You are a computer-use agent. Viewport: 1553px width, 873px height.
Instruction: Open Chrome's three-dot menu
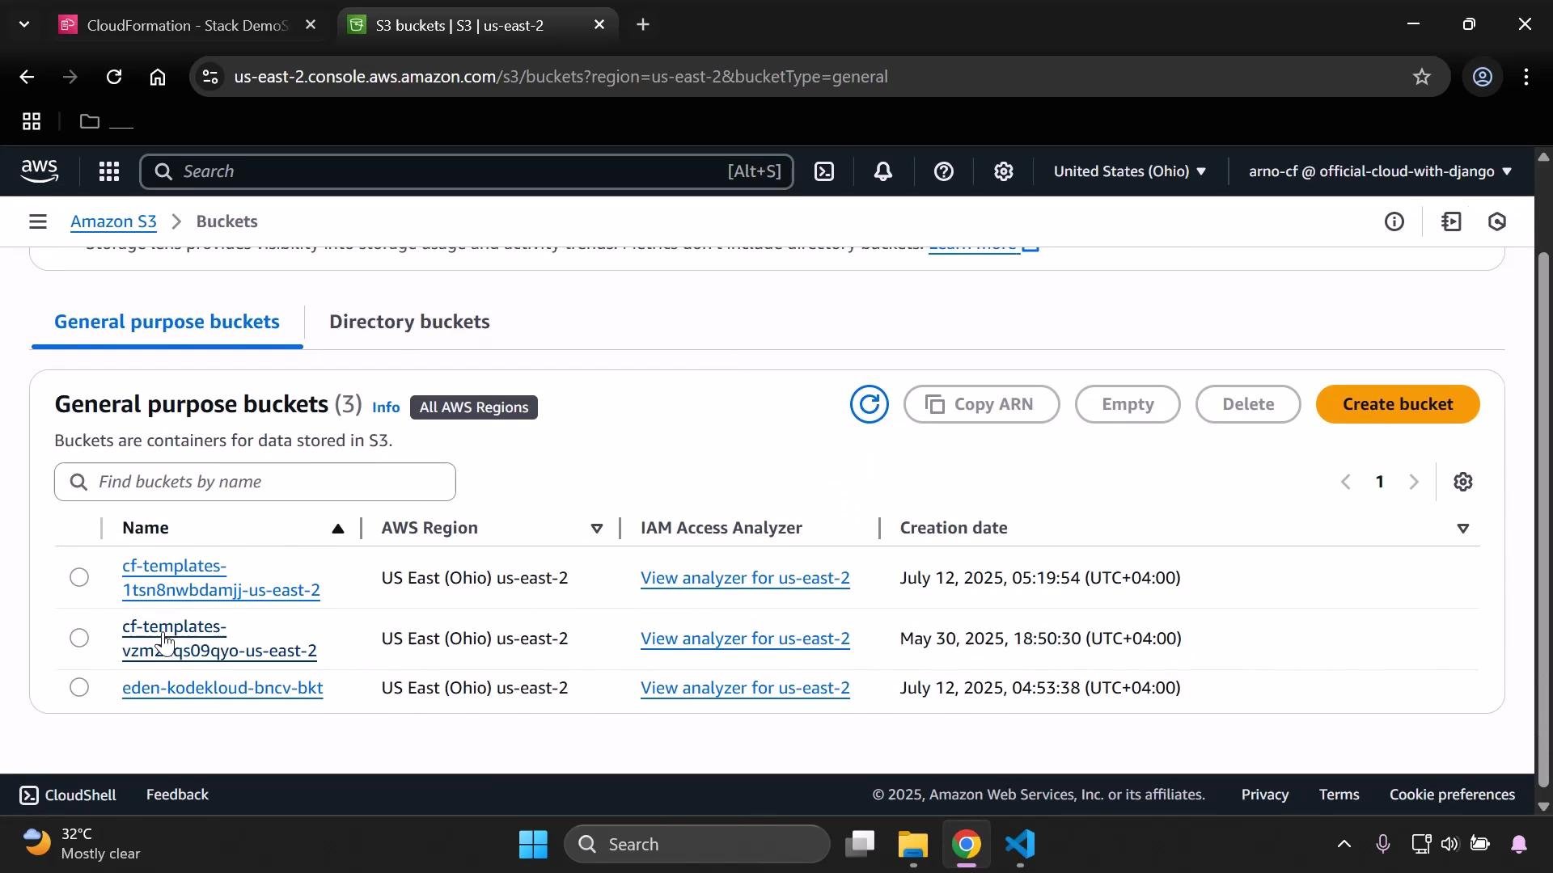(x=1526, y=77)
